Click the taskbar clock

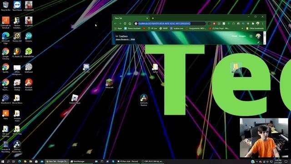(278, 161)
